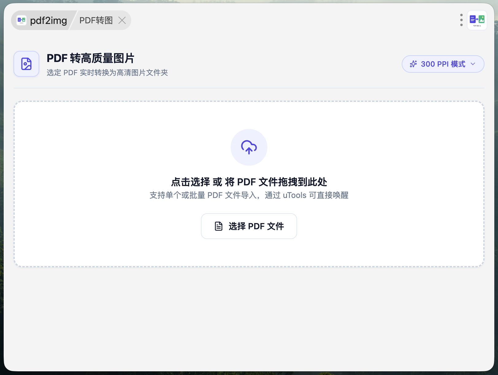The width and height of the screenshot is (498, 375).
Task: Click the pdf2img plugin logo at top right
Action: tap(477, 20)
